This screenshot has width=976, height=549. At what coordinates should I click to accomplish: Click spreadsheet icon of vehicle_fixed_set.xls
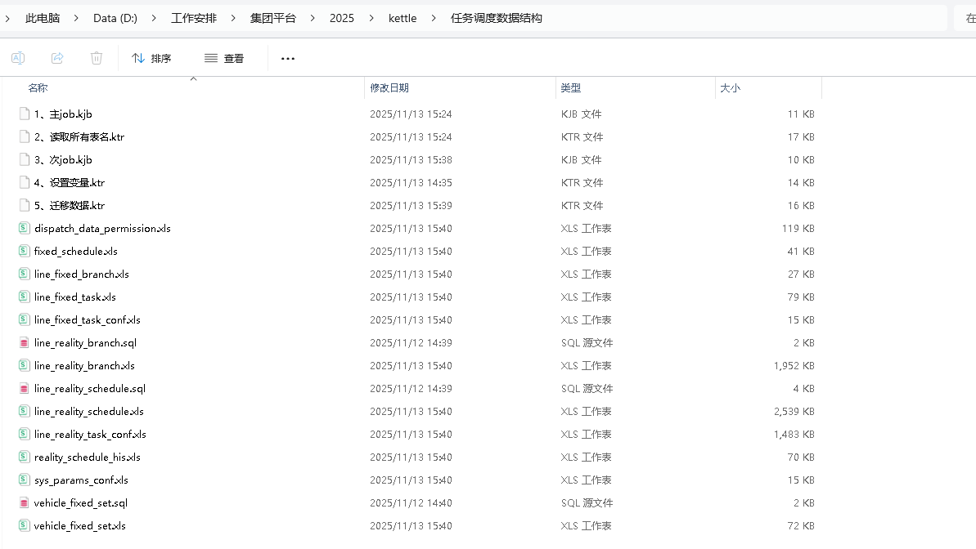tap(24, 525)
